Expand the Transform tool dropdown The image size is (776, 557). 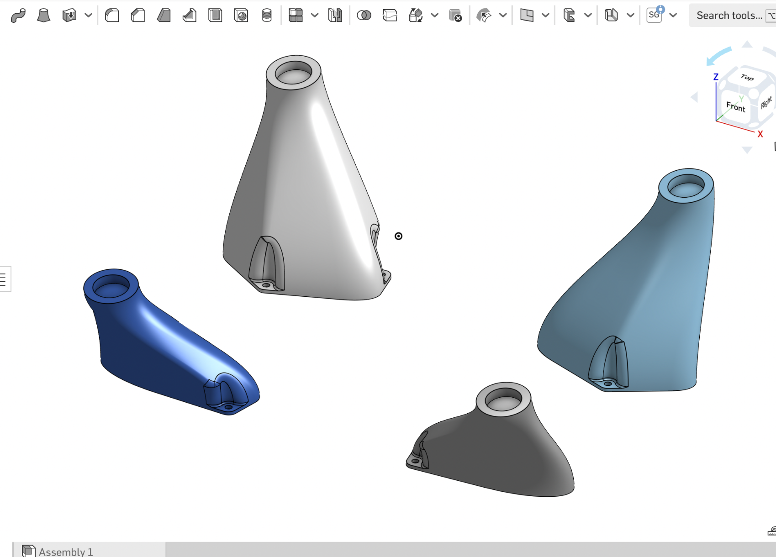click(434, 16)
